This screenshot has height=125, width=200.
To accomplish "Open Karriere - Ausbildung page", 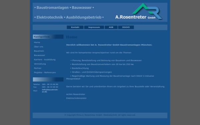I will pos(45,60).
